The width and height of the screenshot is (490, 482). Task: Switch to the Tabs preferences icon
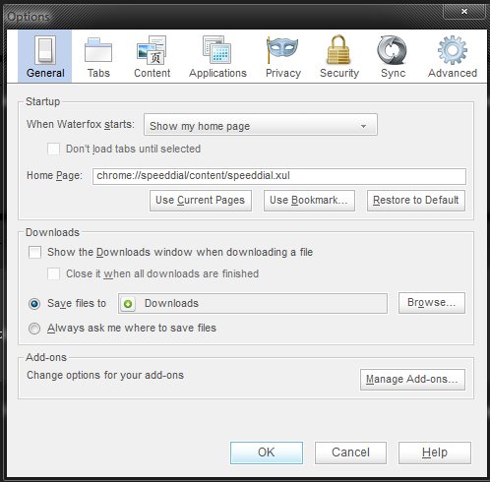pyautogui.click(x=98, y=50)
